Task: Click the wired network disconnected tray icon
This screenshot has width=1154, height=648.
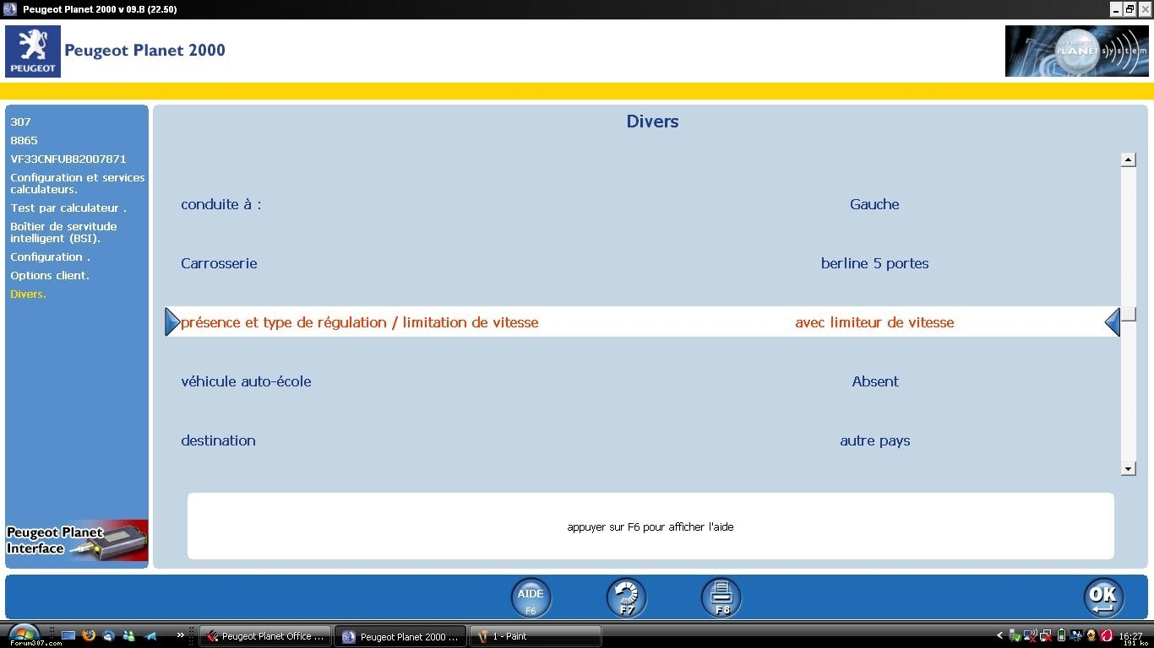Action: 1046,636
